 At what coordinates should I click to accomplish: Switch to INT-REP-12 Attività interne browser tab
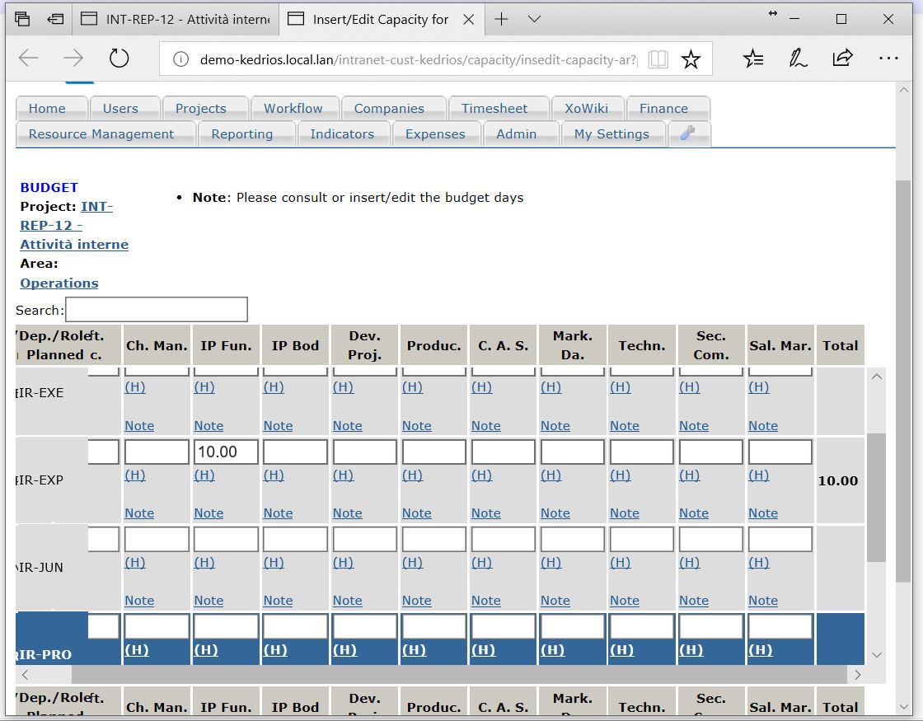coord(176,20)
